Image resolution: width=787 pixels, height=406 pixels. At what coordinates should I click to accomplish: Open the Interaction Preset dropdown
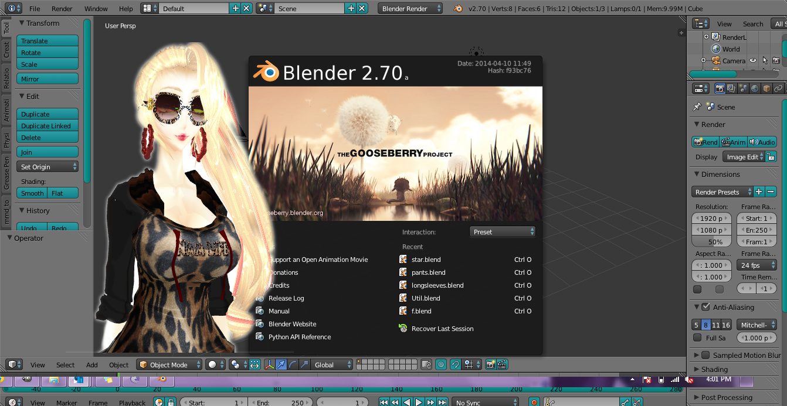(x=503, y=231)
